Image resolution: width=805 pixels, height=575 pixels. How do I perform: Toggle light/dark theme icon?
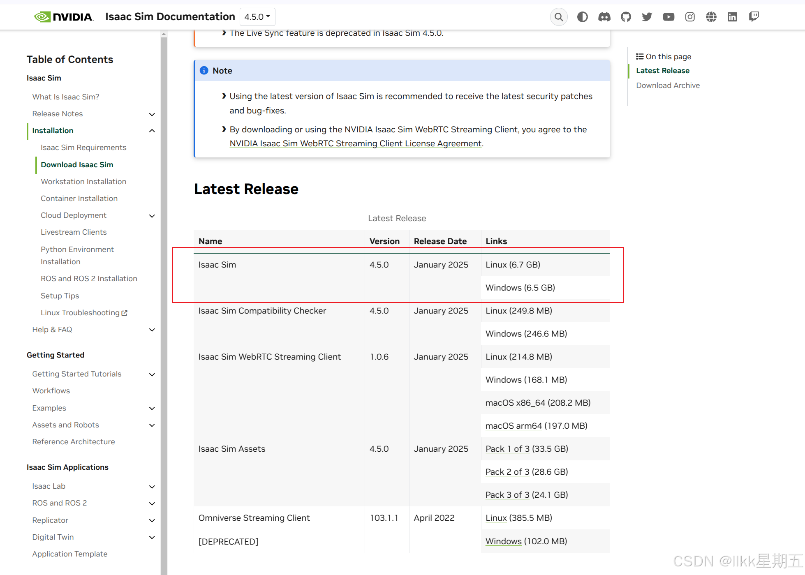coord(582,17)
